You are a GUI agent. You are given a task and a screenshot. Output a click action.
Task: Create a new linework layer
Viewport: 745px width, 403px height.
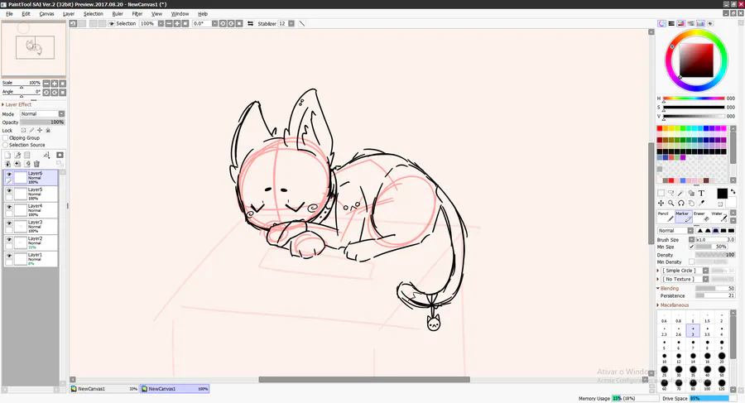point(17,155)
